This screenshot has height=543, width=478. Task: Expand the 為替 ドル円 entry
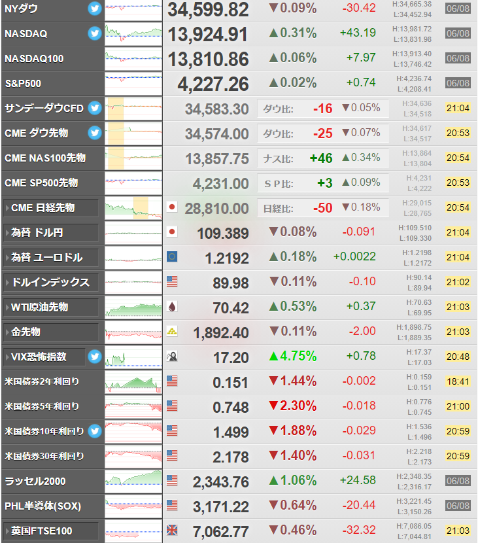[50, 233]
